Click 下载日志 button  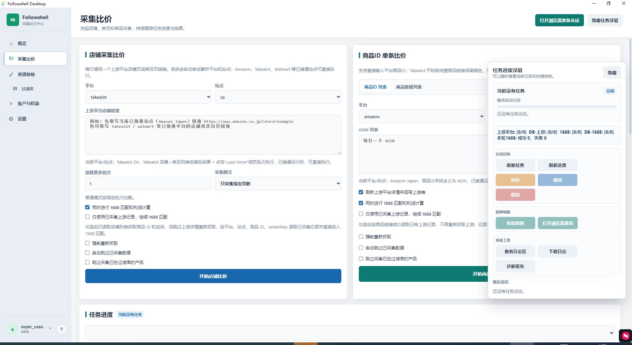point(557,252)
